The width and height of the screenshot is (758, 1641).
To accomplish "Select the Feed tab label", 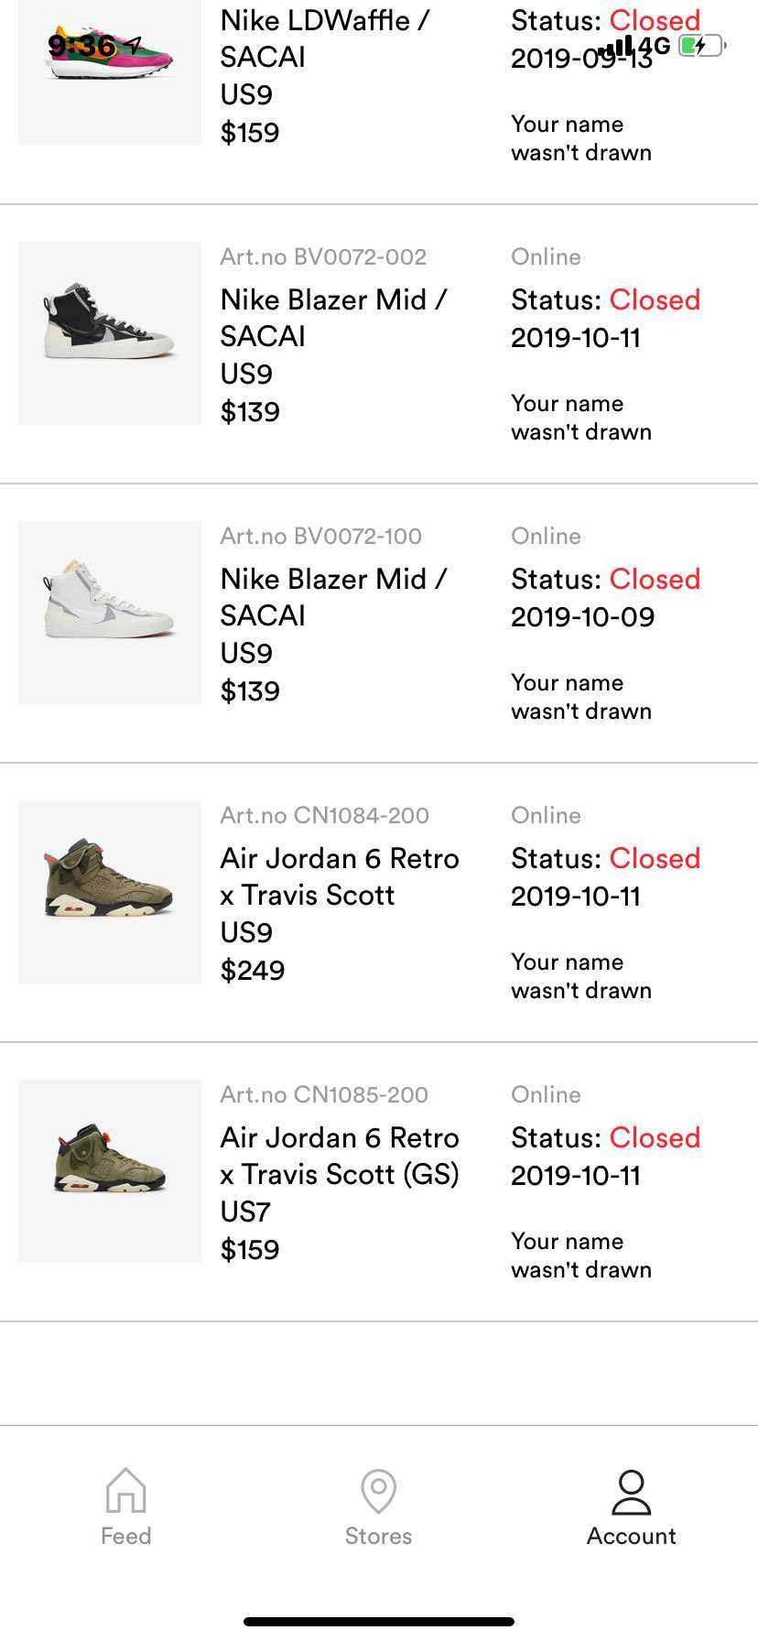I will [125, 1536].
